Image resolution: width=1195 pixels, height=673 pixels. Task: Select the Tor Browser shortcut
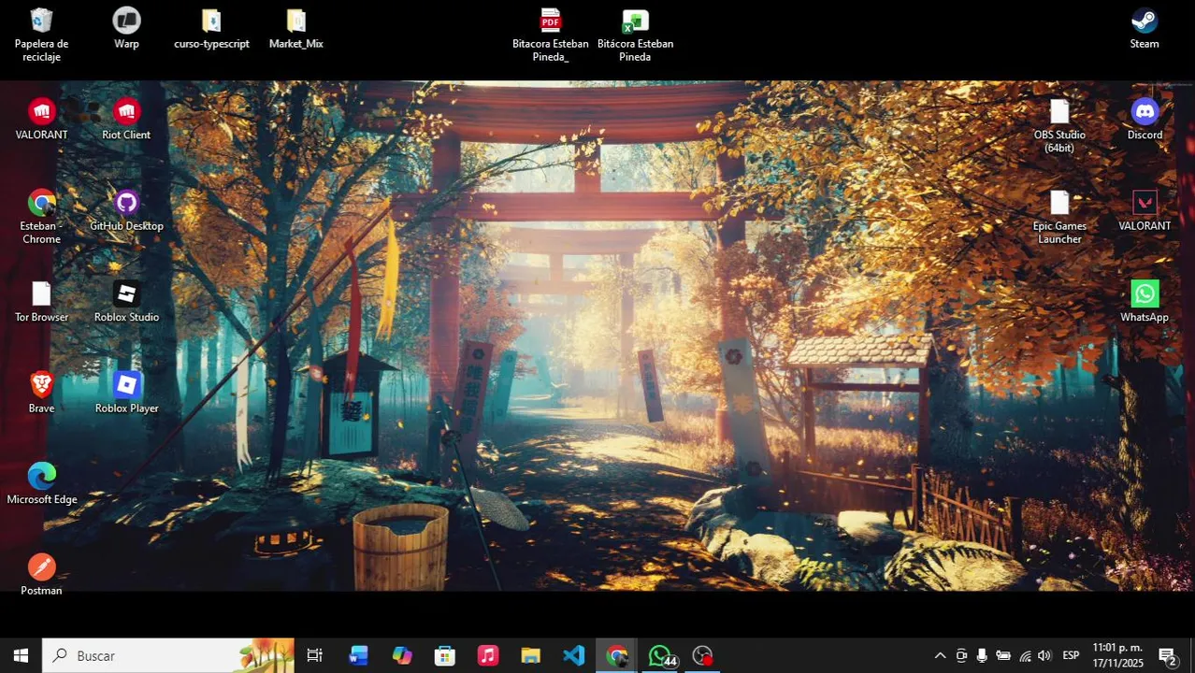41,302
